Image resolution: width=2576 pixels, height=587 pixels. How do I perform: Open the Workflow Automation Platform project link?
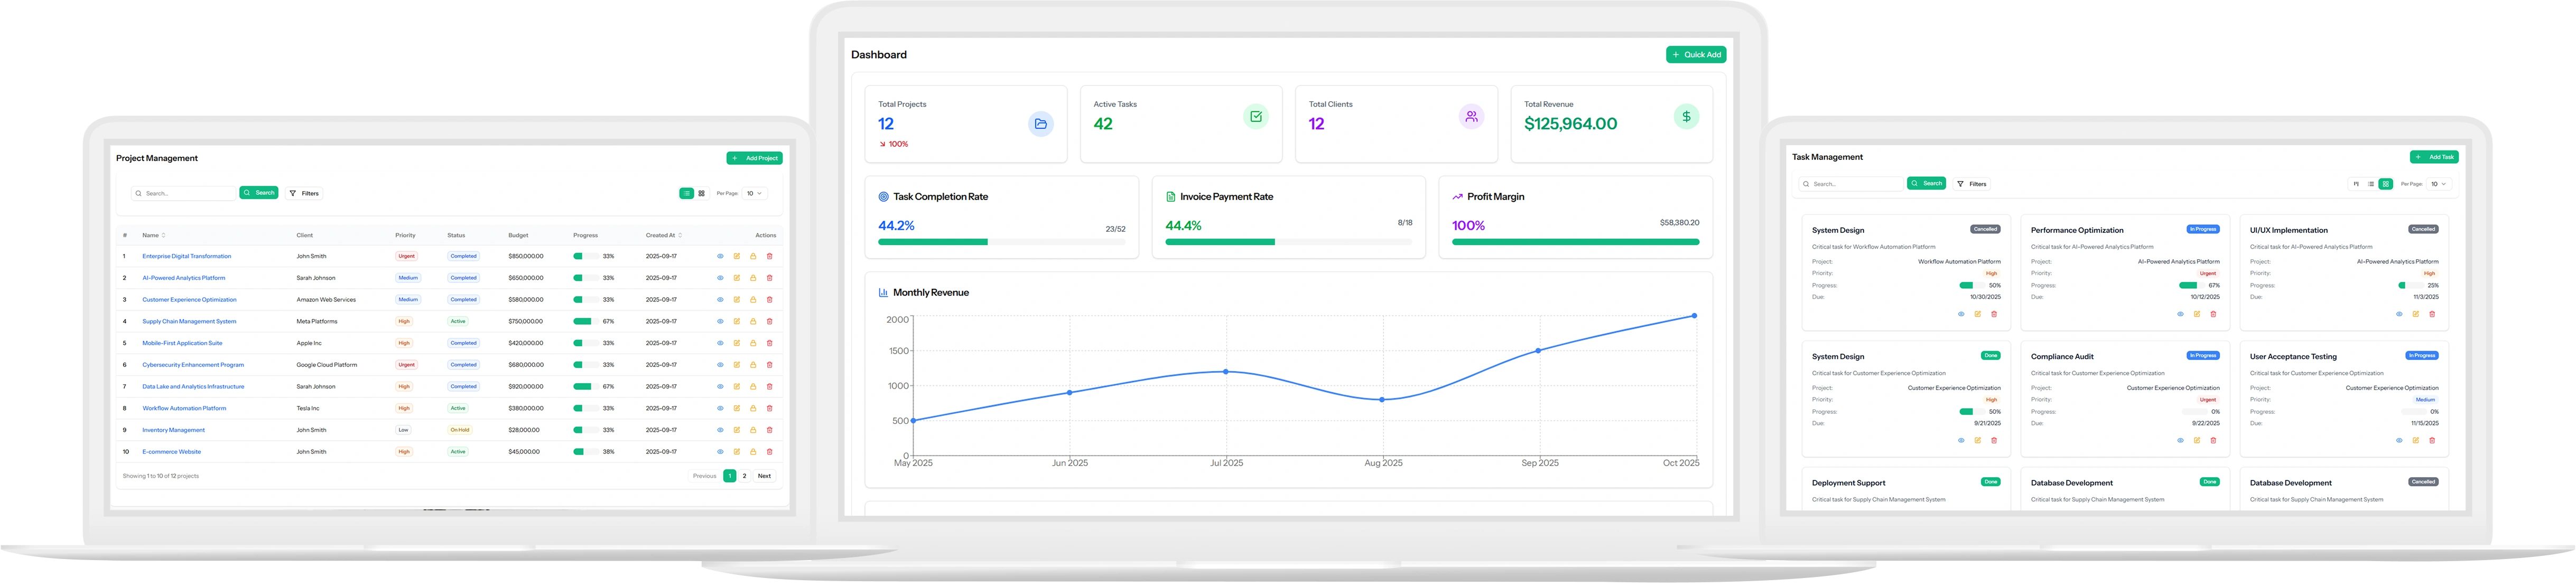(184, 408)
